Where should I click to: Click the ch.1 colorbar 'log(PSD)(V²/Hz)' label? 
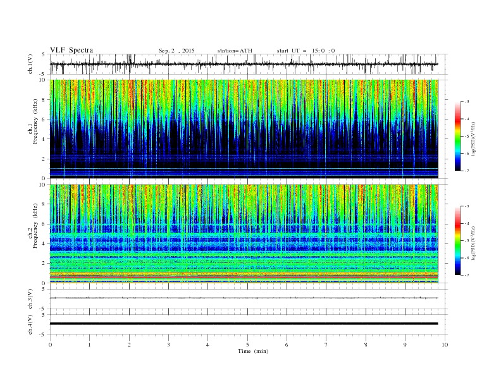coord(474,138)
